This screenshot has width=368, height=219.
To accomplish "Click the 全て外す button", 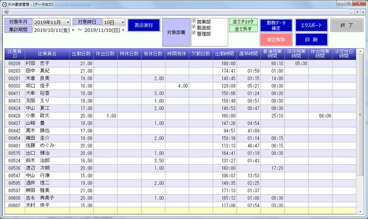I will point(243,29).
